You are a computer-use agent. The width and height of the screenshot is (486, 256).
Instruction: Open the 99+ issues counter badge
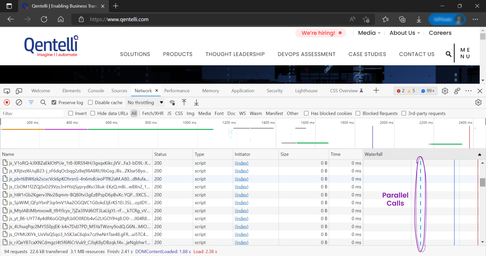point(428,91)
